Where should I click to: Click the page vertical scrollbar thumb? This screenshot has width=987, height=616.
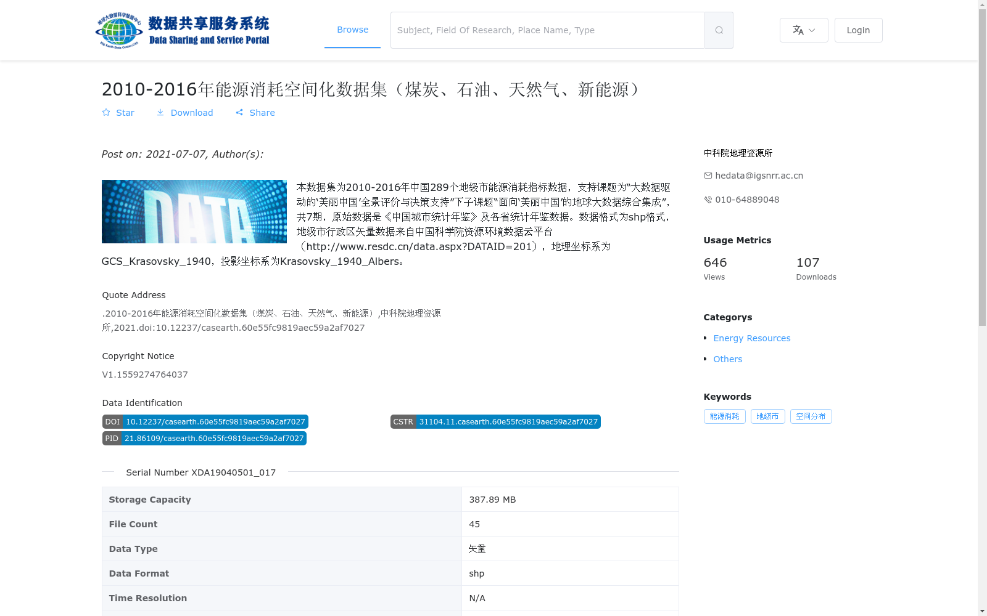982,168
